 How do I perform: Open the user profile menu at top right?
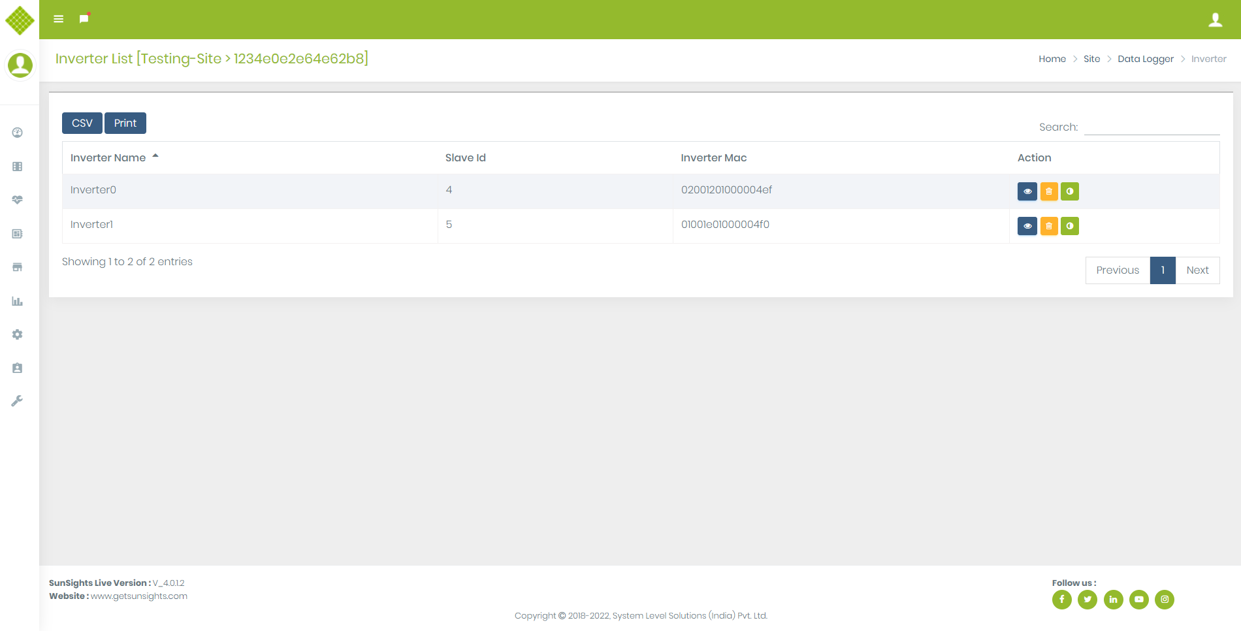pos(1215,20)
